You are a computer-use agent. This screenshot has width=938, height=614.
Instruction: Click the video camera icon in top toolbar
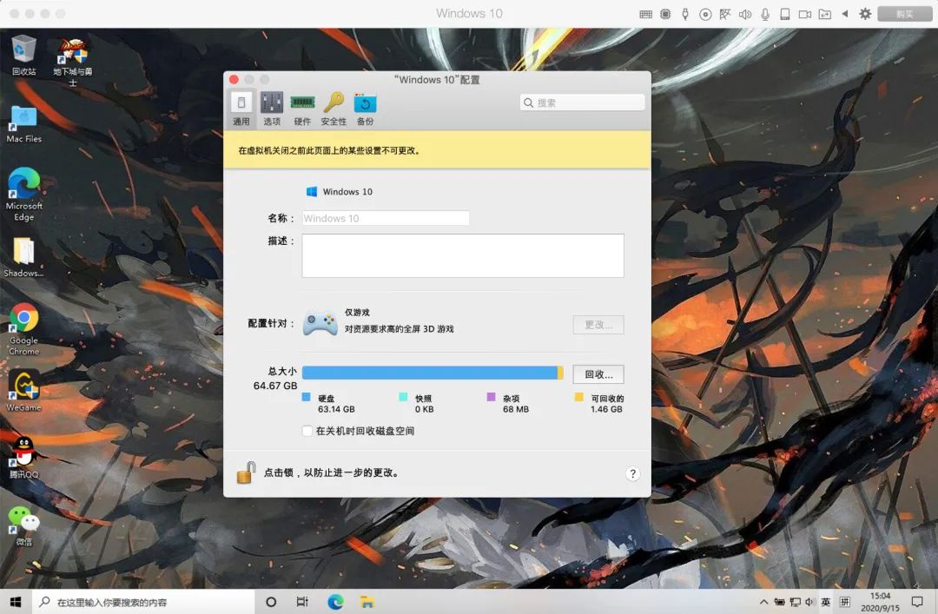805,14
